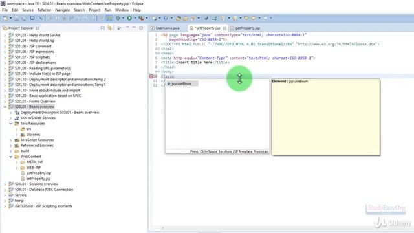
Task: Collapse the body fold on line 9
Action: (x=158, y=72)
